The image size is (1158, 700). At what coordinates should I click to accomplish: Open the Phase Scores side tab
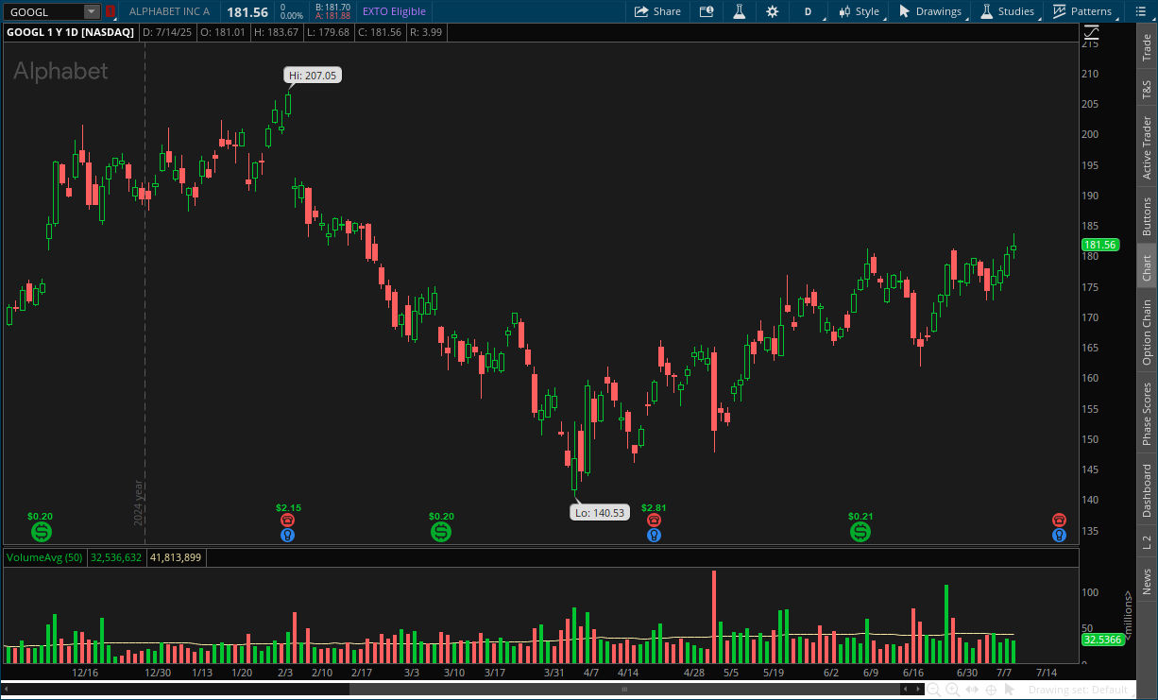(1147, 414)
